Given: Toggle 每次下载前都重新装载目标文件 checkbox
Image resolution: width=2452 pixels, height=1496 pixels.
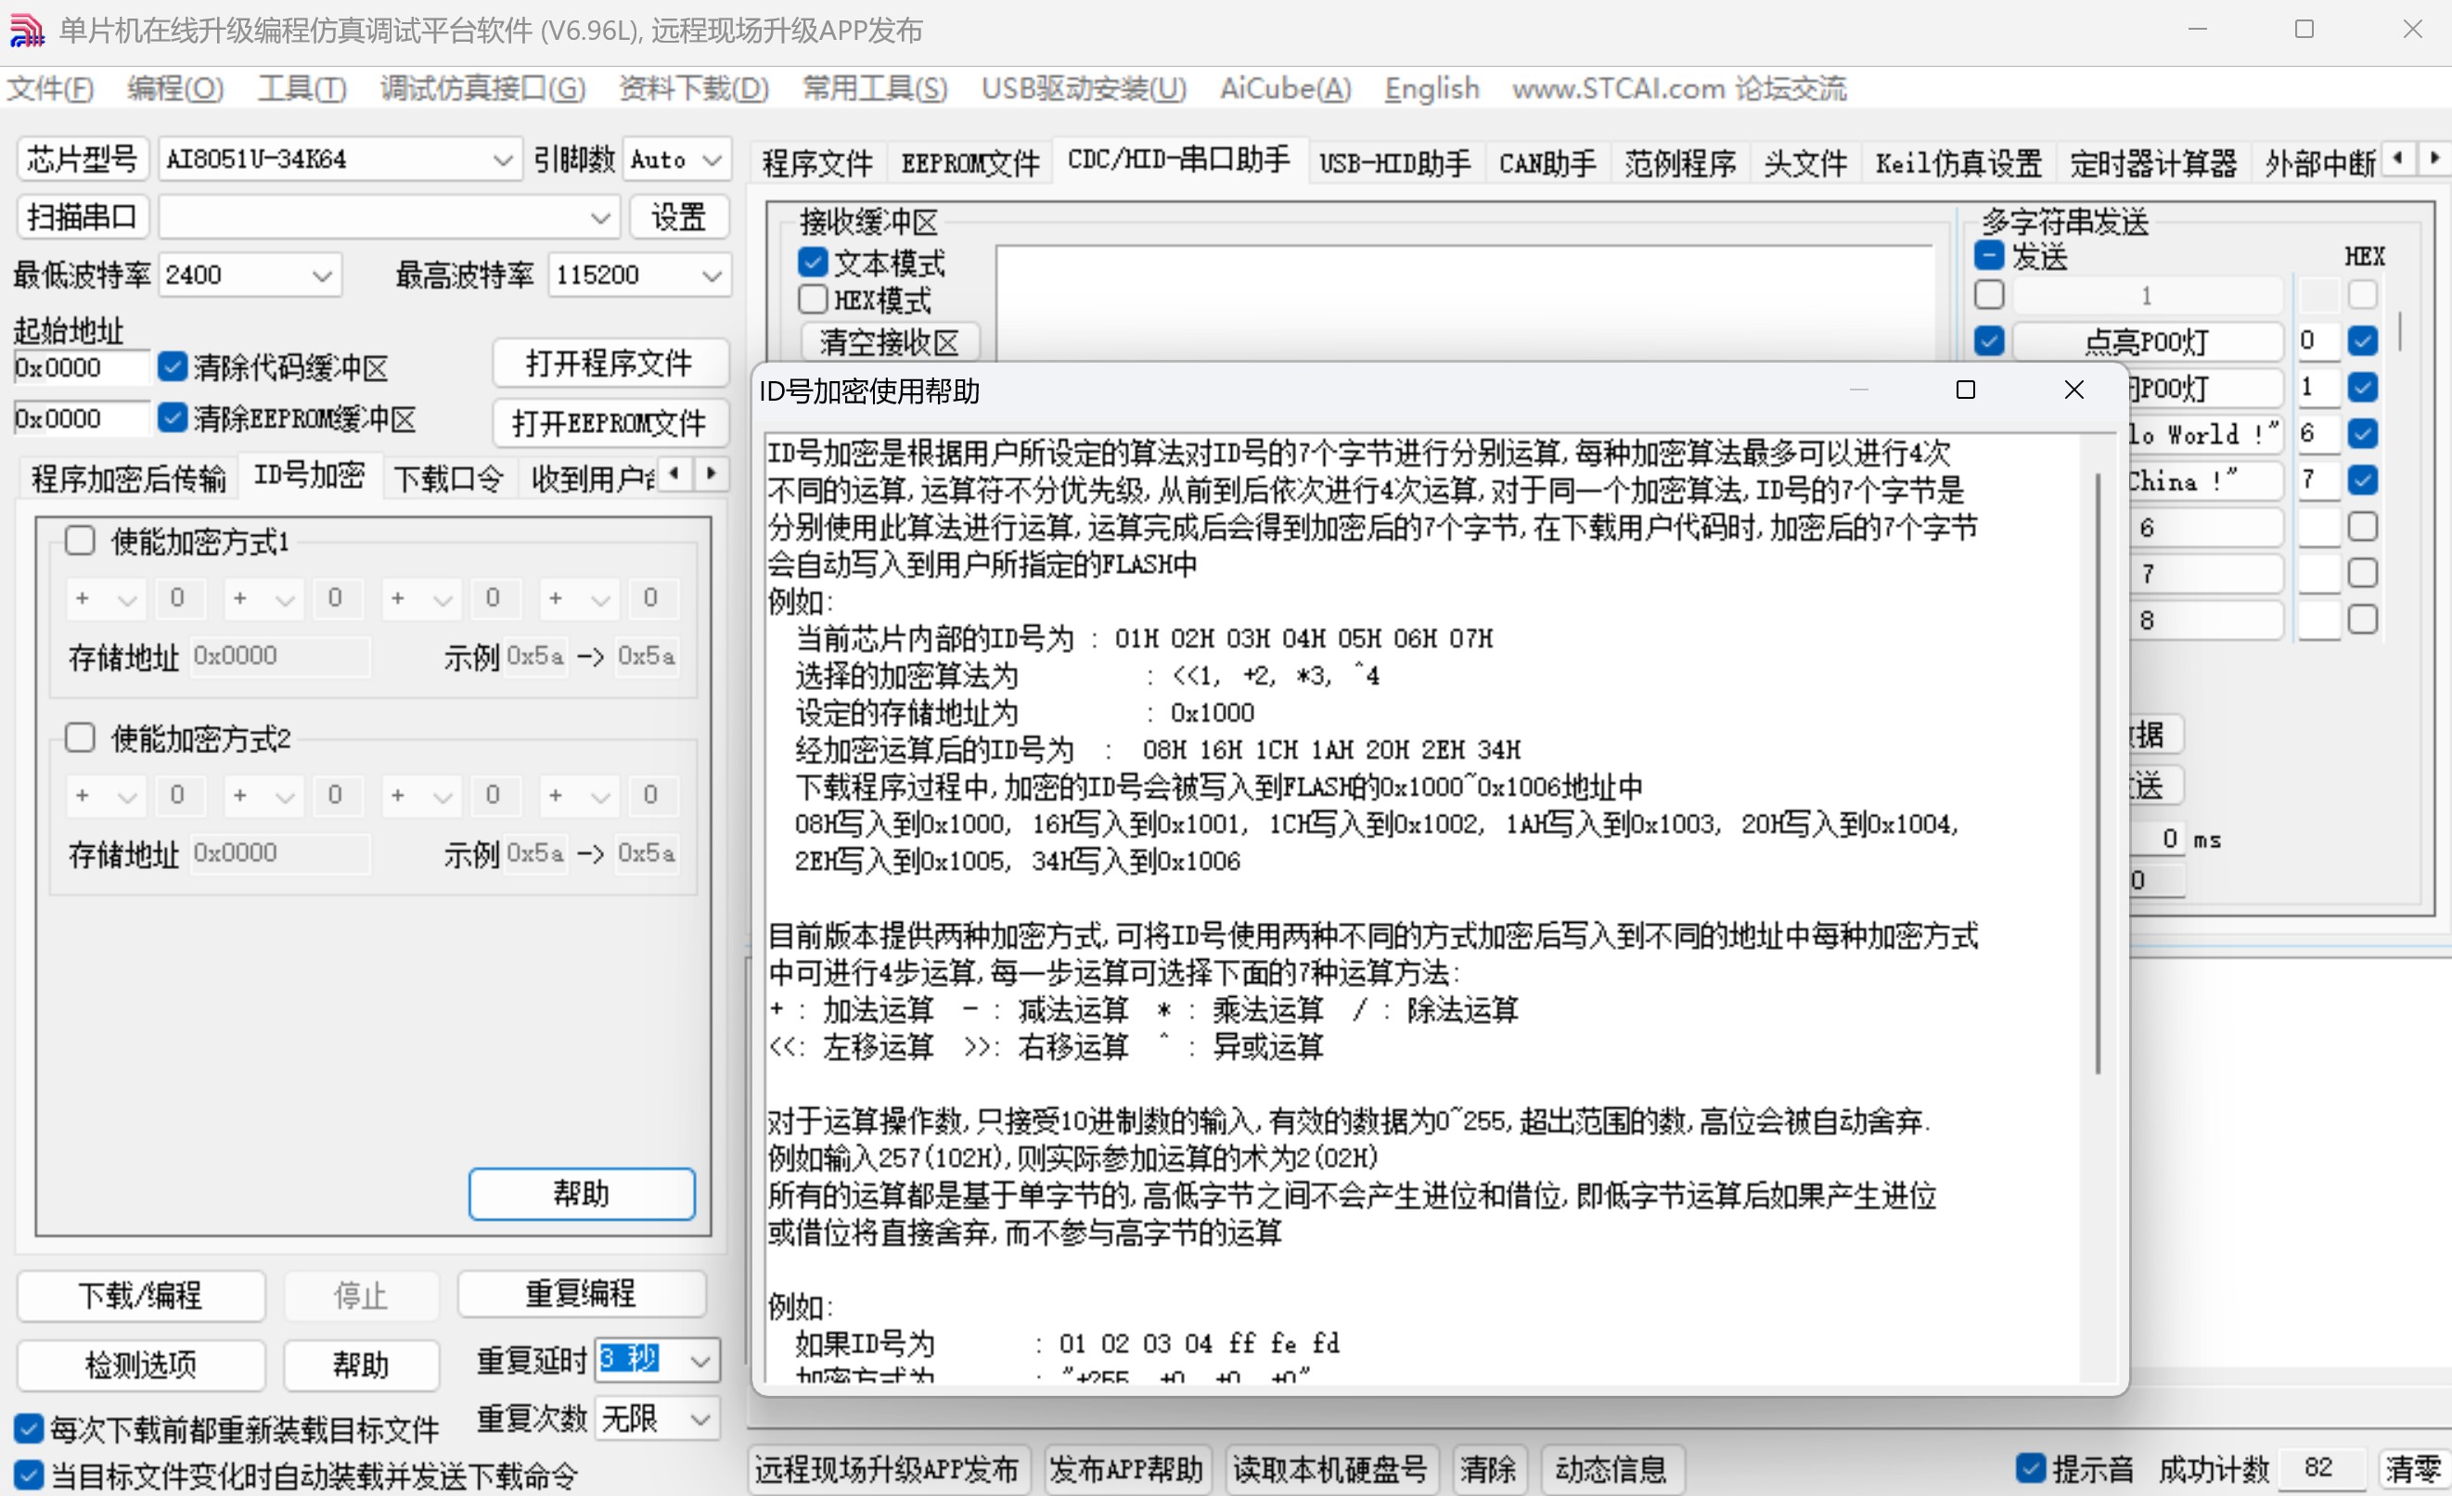Looking at the screenshot, I should coord(29,1429).
